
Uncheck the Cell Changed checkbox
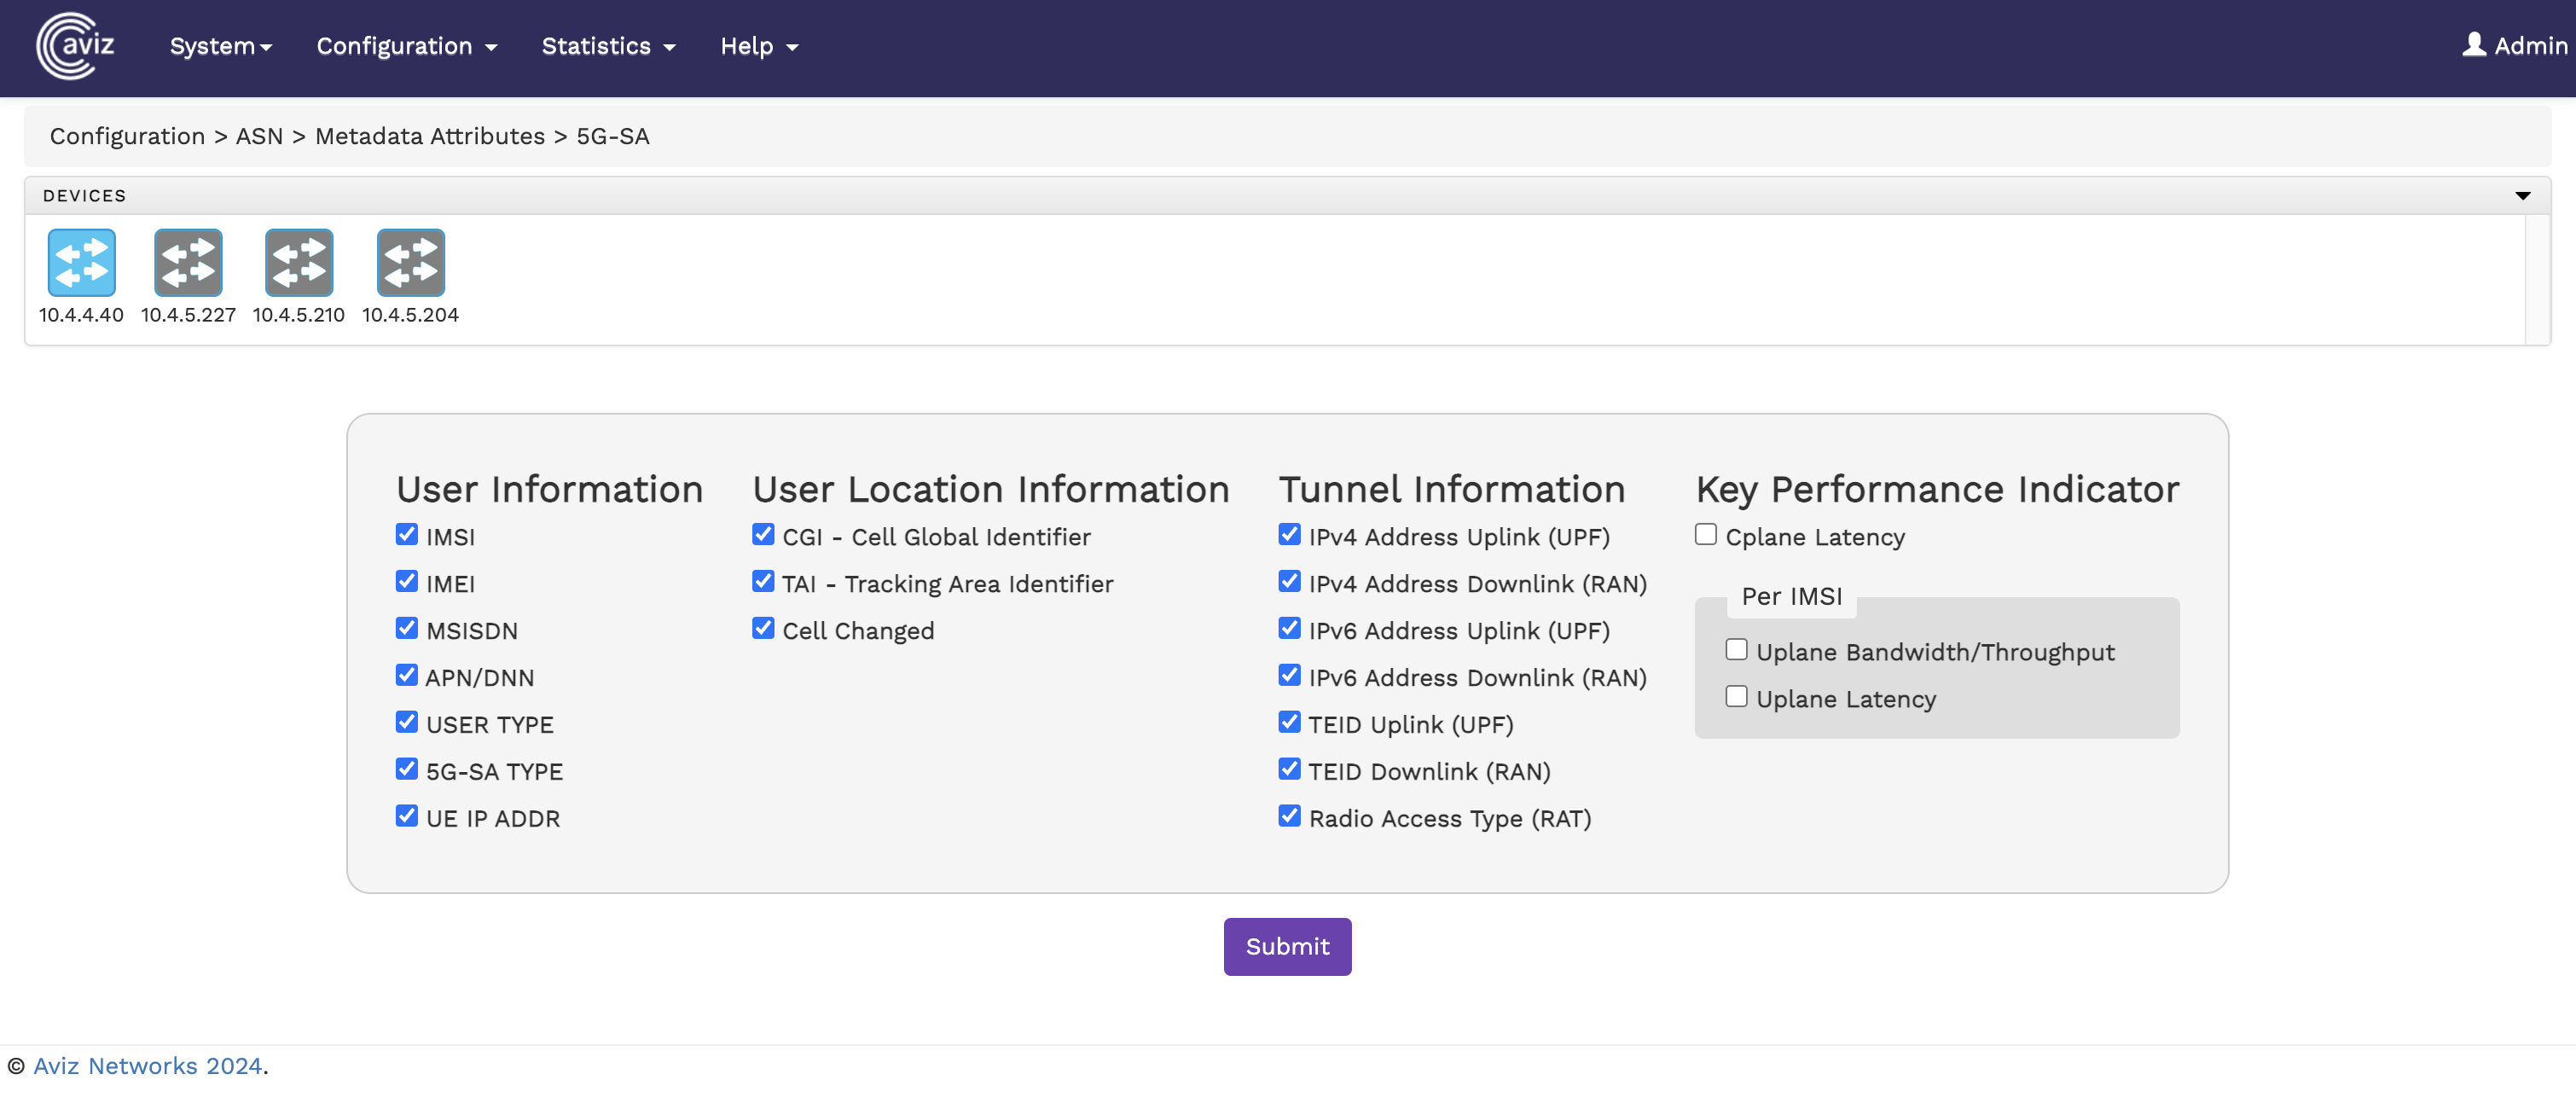tap(763, 629)
